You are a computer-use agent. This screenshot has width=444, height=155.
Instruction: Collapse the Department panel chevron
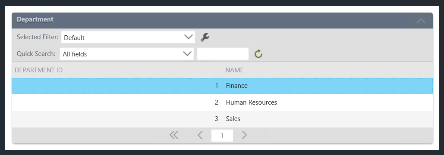[x=421, y=21]
